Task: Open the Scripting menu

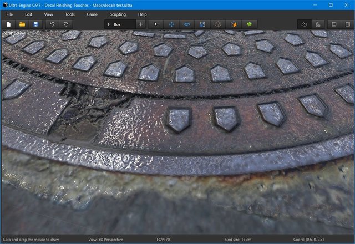Action: [x=118, y=14]
